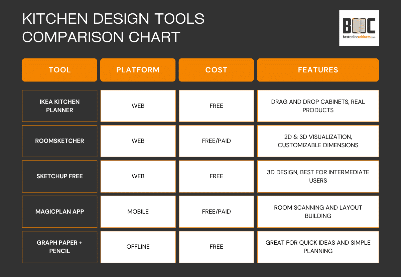The width and height of the screenshot is (401, 277).
Task: Click the RoomSketcher tool name cell
Action: pos(59,141)
